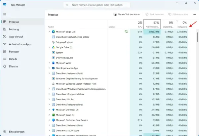
Task: Click the Microsoft Excel process icon
Action: (53, 115)
